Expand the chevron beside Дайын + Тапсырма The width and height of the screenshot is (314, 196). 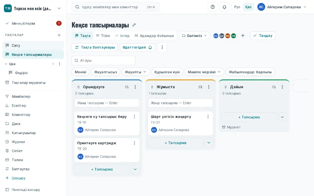pyautogui.click(x=282, y=117)
